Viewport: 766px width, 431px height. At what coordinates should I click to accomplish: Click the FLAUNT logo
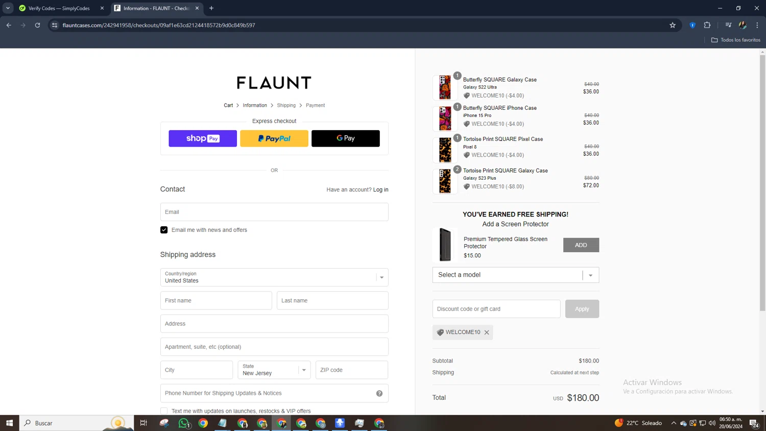pyautogui.click(x=274, y=83)
